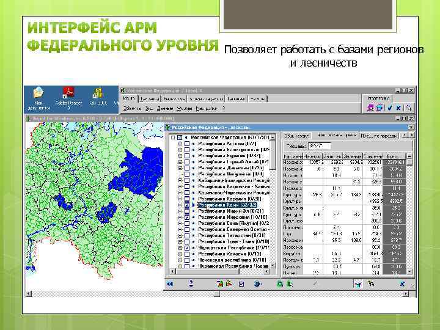Image resolution: width=440 pixels, height=330 pixels.
Task: Click the map window's horizontal scroll-right arrow
Action: click(x=406, y=294)
